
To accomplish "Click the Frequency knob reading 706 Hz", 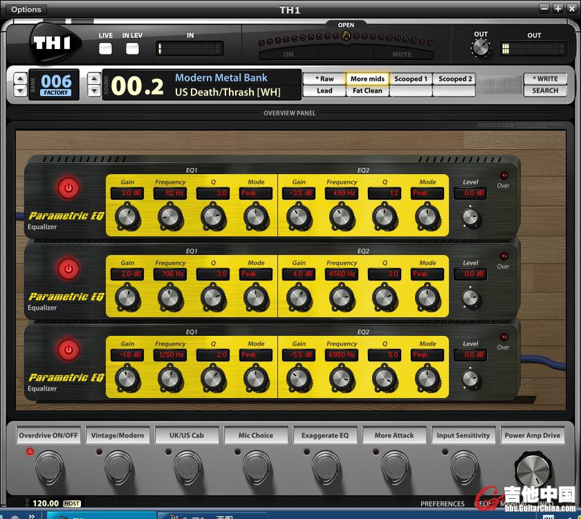I will point(170,298).
